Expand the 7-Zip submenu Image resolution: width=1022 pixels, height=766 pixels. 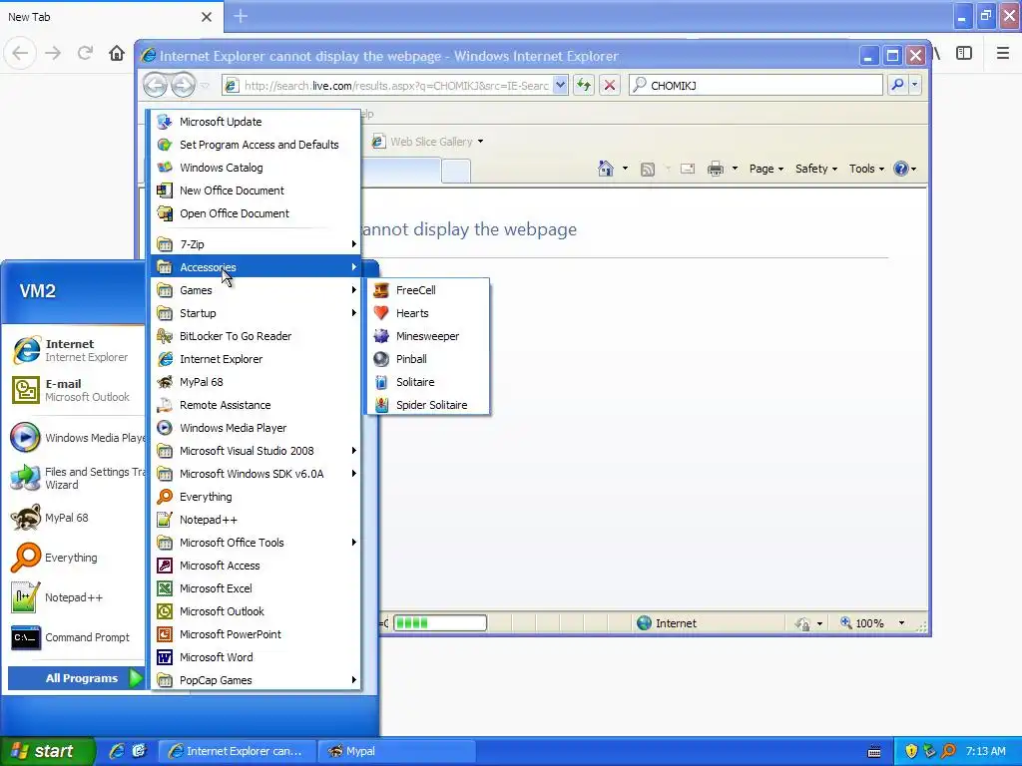tap(255, 244)
